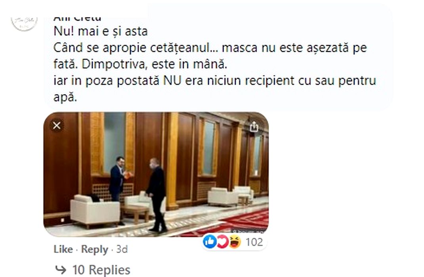Expand the 10 Replies thread
The width and height of the screenshot is (424, 277).
101,270
